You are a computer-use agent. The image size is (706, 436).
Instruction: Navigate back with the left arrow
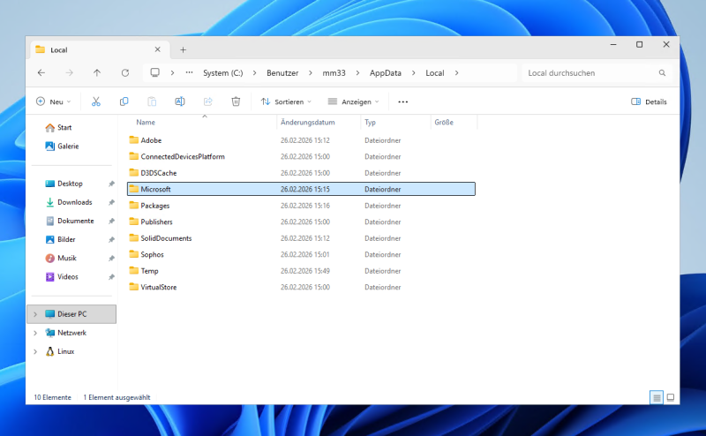pos(41,72)
